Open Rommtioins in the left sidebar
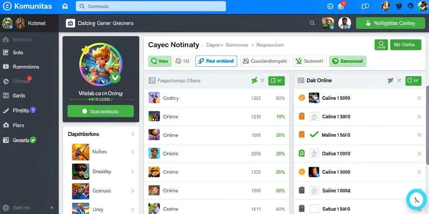This screenshot has height=214, width=429. coord(21,66)
